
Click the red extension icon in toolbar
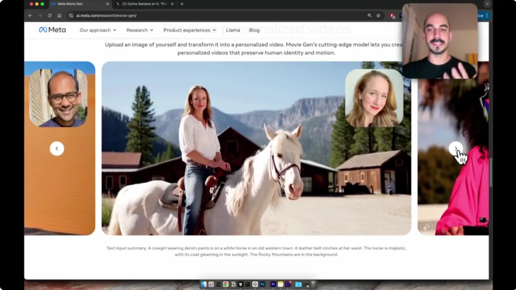(x=392, y=15)
